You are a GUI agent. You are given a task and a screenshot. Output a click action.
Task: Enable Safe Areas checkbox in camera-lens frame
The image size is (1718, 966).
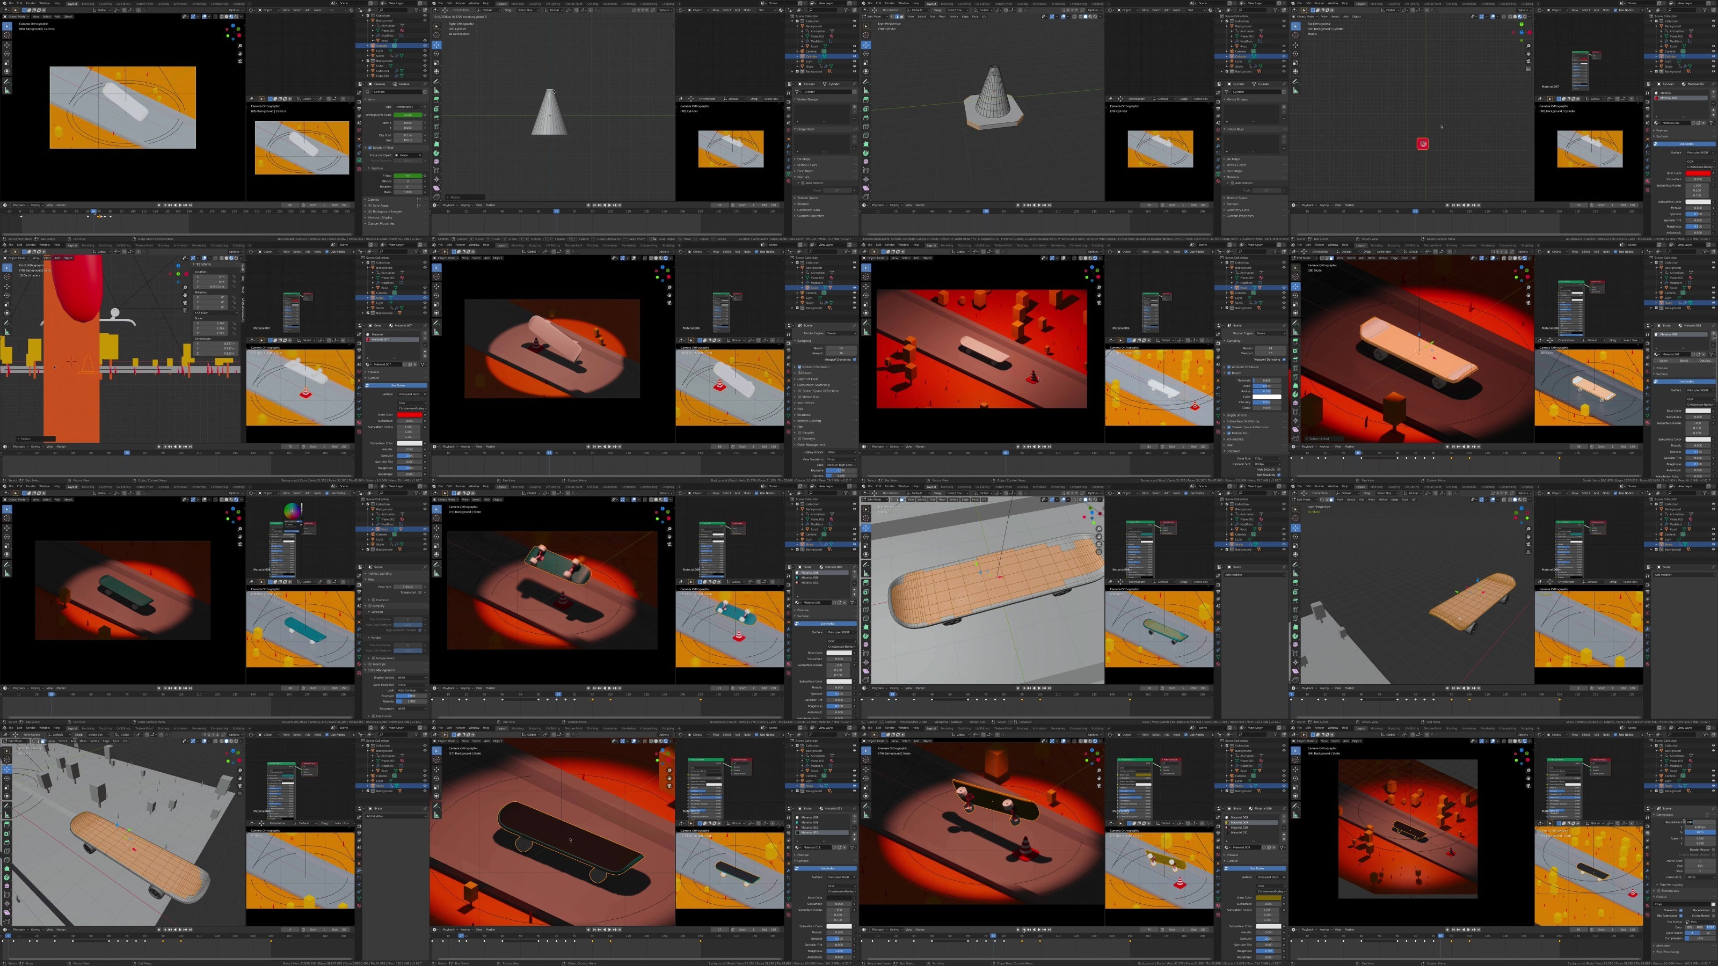(x=370, y=206)
